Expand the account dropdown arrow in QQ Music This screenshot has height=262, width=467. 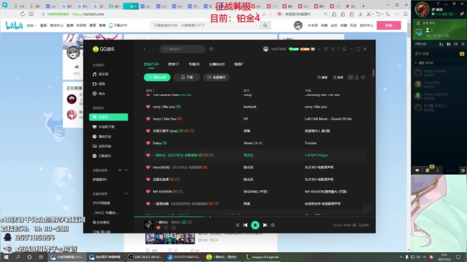(318, 49)
